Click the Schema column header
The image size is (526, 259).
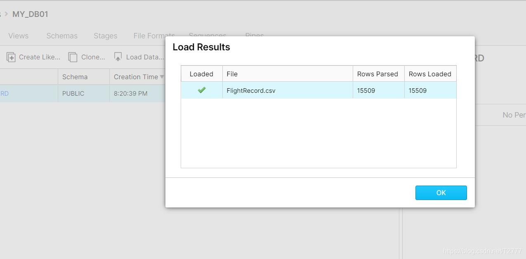click(x=84, y=77)
